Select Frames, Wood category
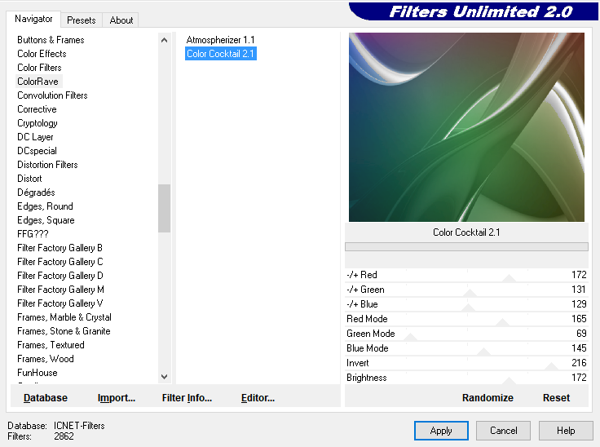This screenshot has width=600, height=447. tap(46, 359)
